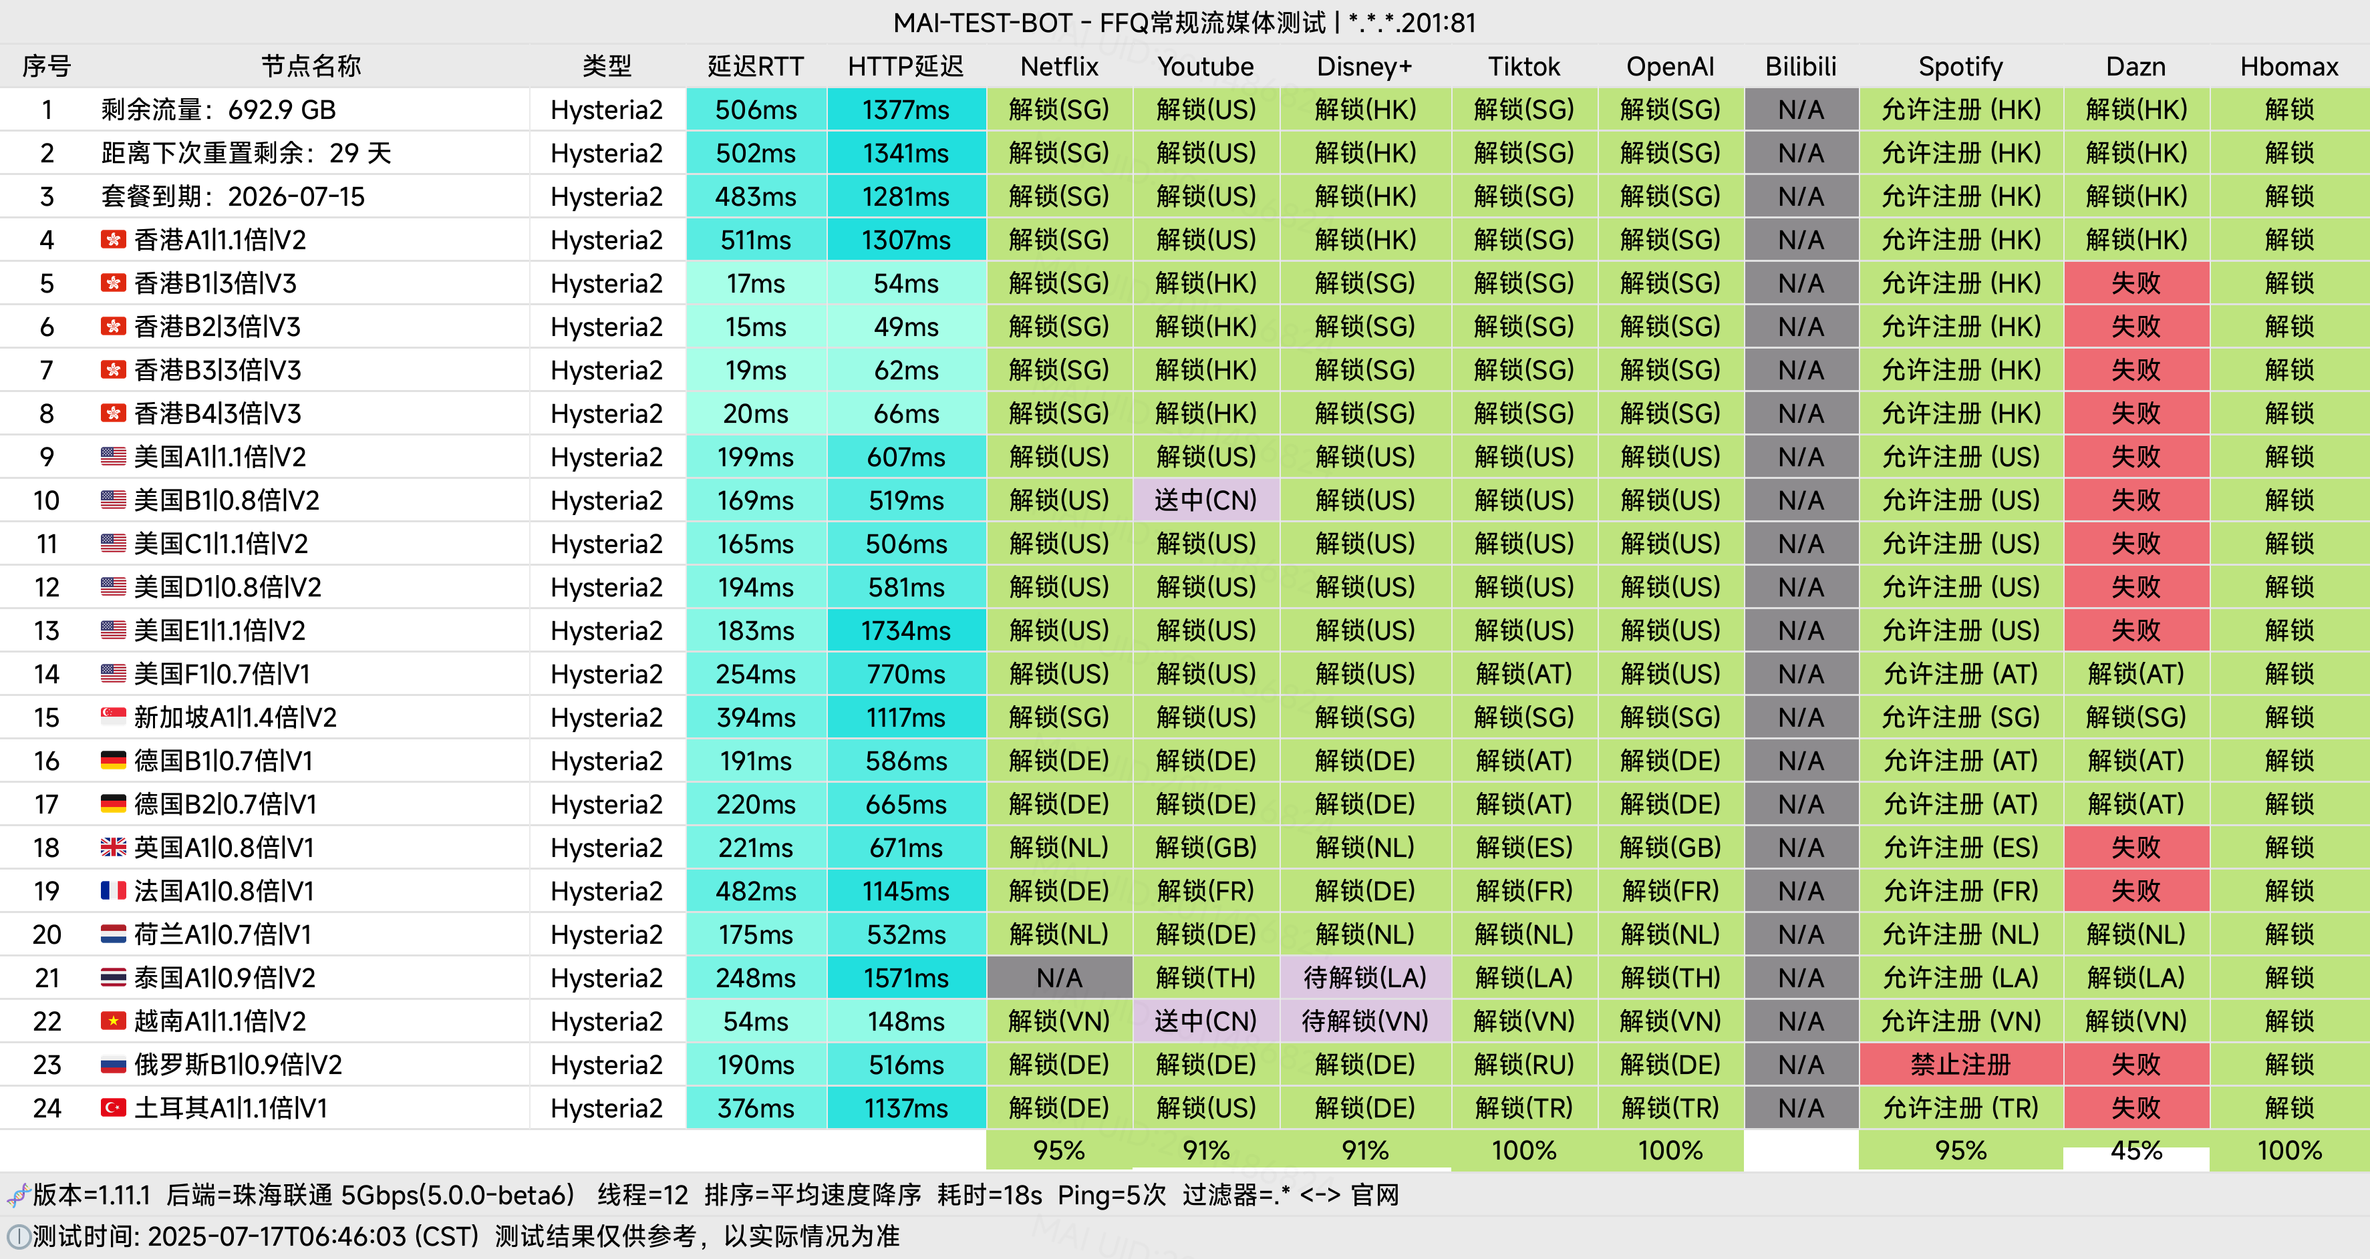Click the Netherlands flag beside 荷兰A1|0.7倍|V1

[x=113, y=934]
